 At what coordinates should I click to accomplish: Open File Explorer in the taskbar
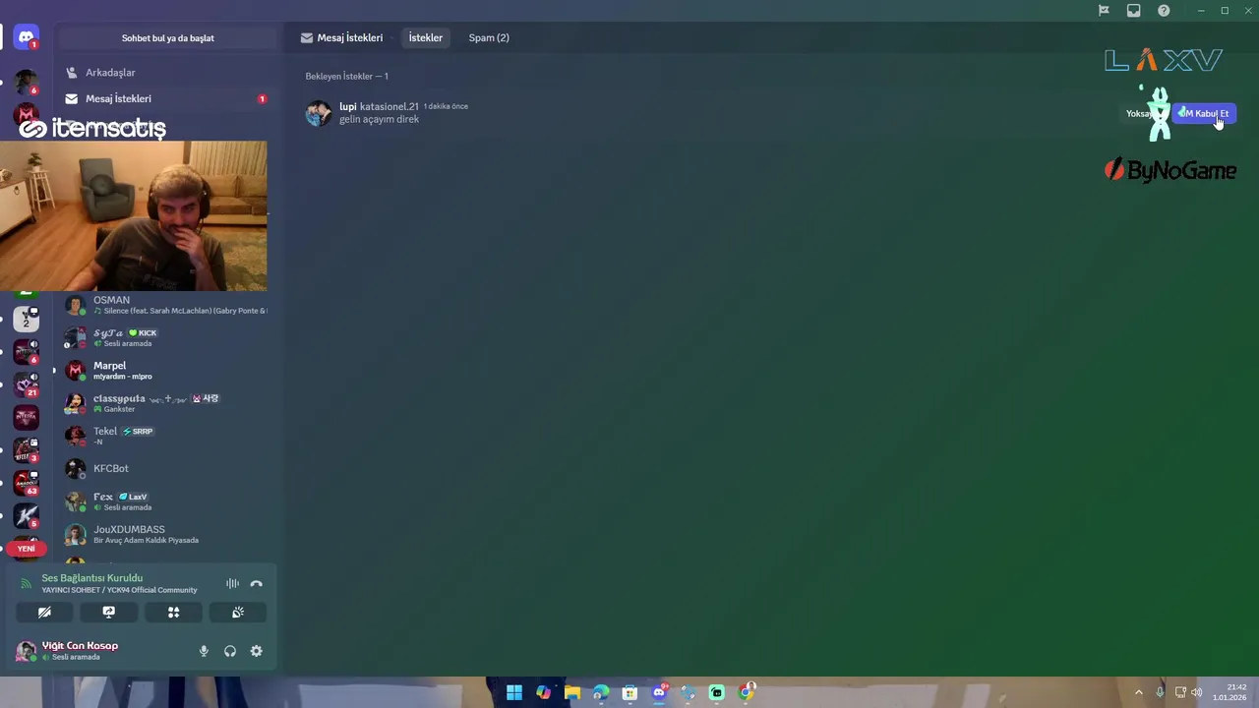pos(572,692)
